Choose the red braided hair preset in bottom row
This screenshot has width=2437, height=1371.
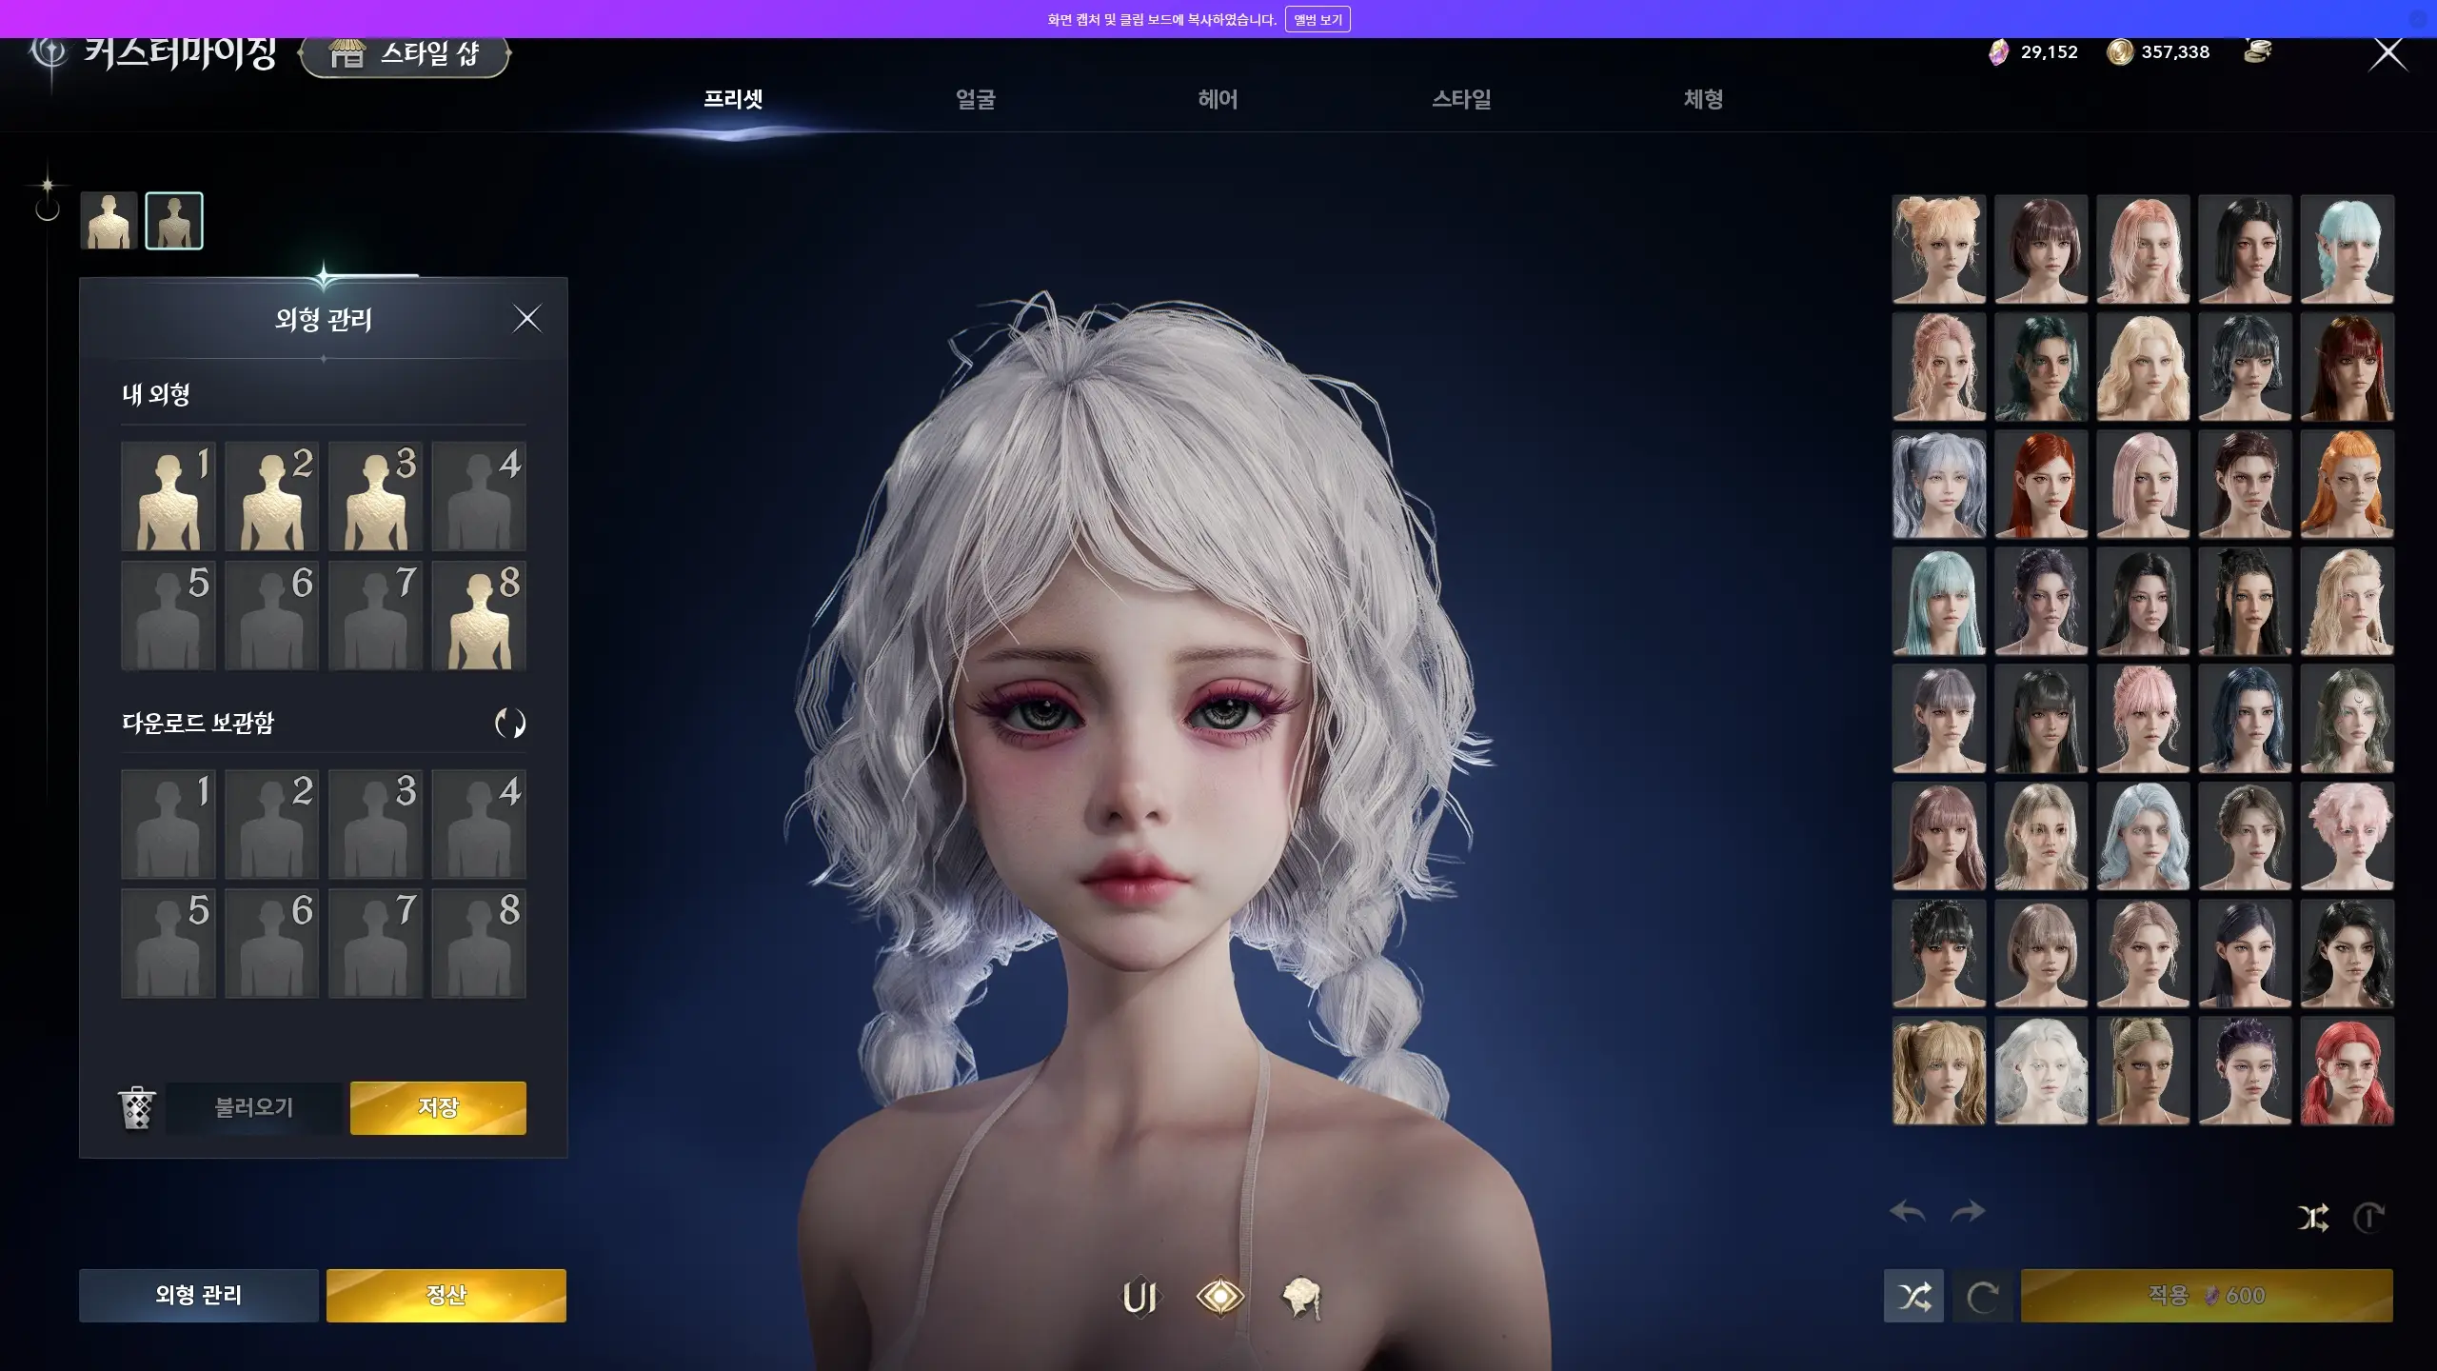pos(2348,1071)
